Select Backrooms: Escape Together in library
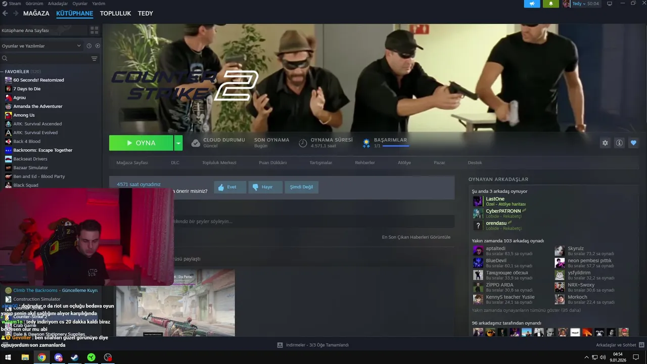This screenshot has width=647, height=364. click(42, 150)
